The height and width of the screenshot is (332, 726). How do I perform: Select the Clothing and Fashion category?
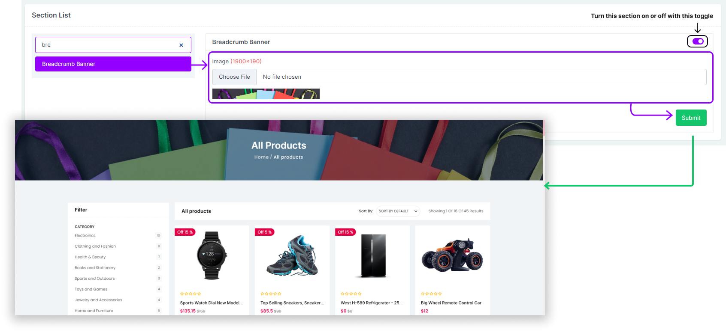(95, 246)
